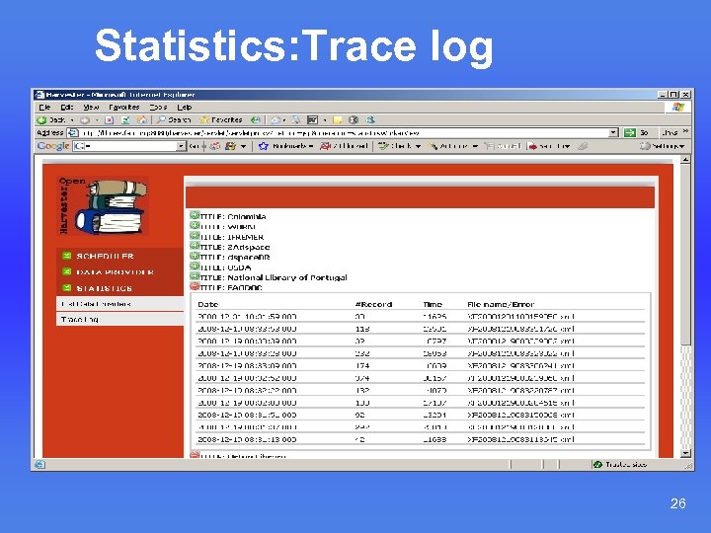Screen dimensions: 711x533
Task: Click the 'Date' column header
Action: 208,304
